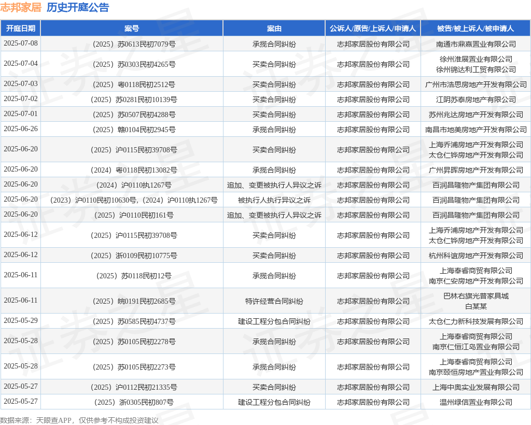Select the 公诉人/原告/上诉人/申请人 header
The image size is (531, 425).
coord(373,29)
